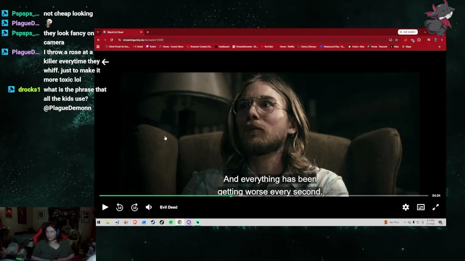Open the video player settings gear
This screenshot has width=465, height=261.
(x=406, y=207)
